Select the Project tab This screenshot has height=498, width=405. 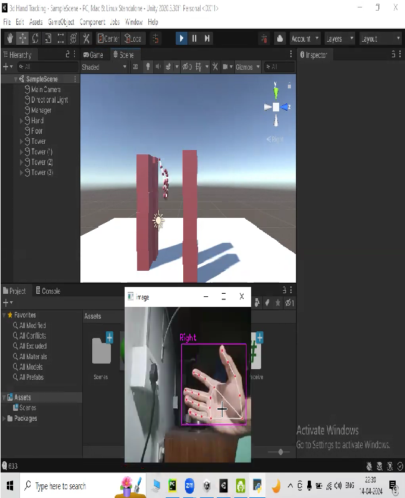click(14, 291)
